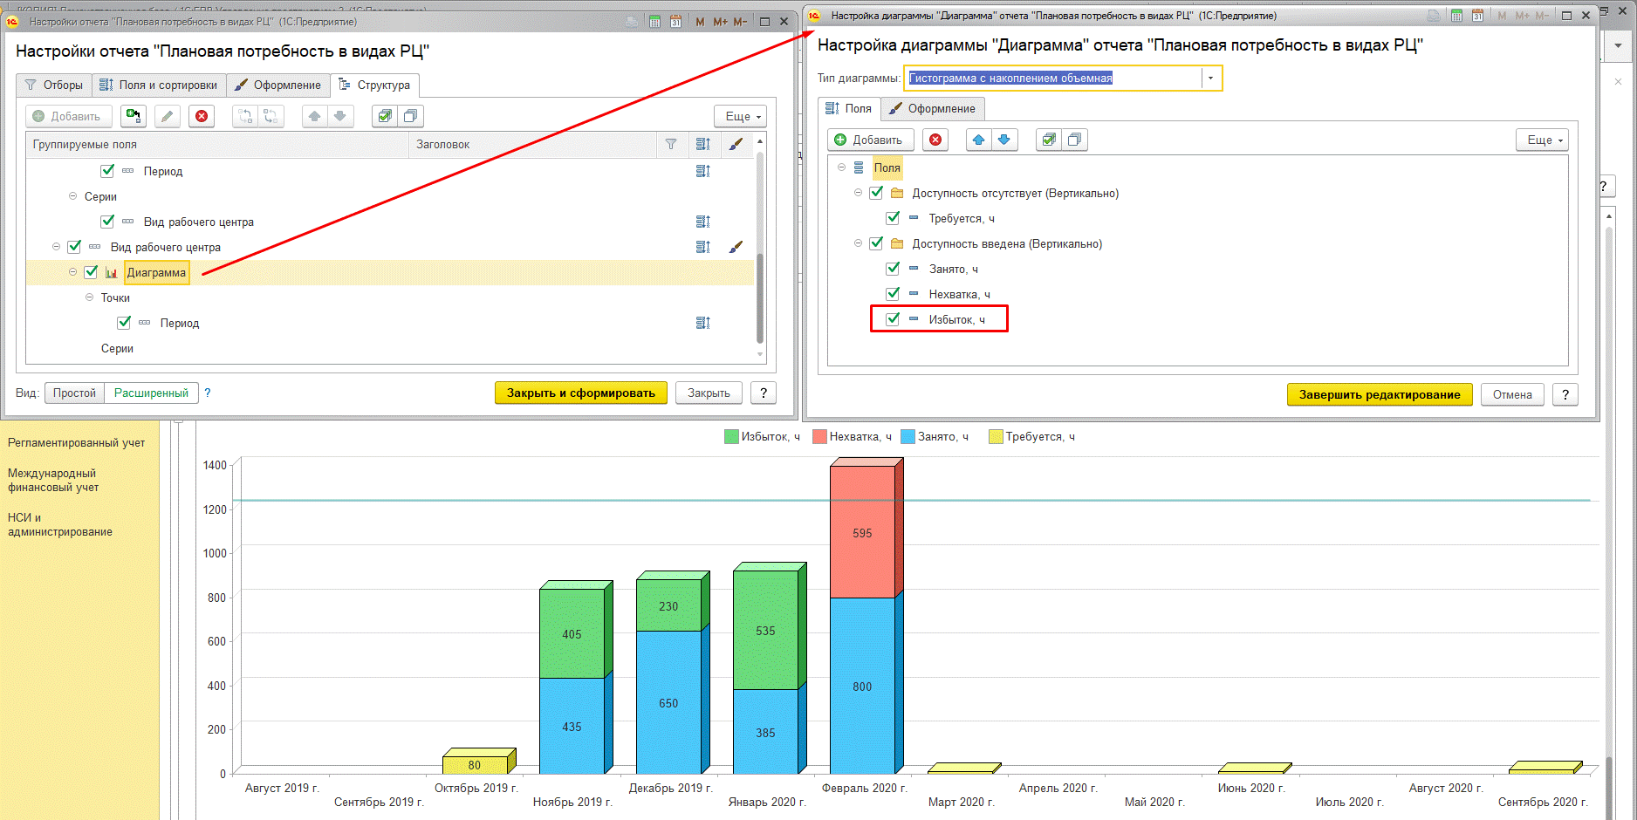Open calendar in report settings title bar

[675, 22]
